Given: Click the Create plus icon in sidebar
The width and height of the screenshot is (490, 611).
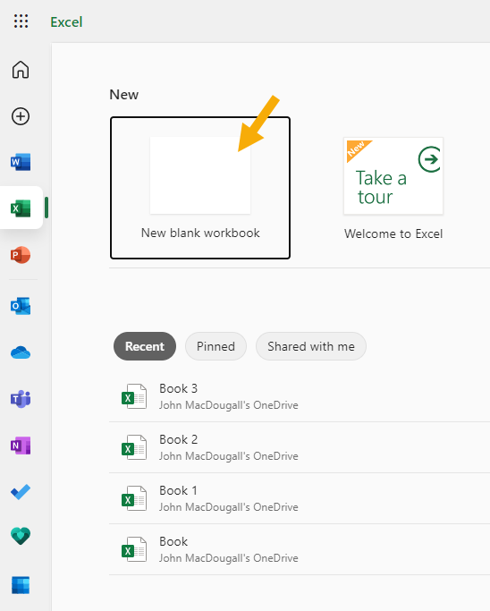Looking at the screenshot, I should 21,116.
